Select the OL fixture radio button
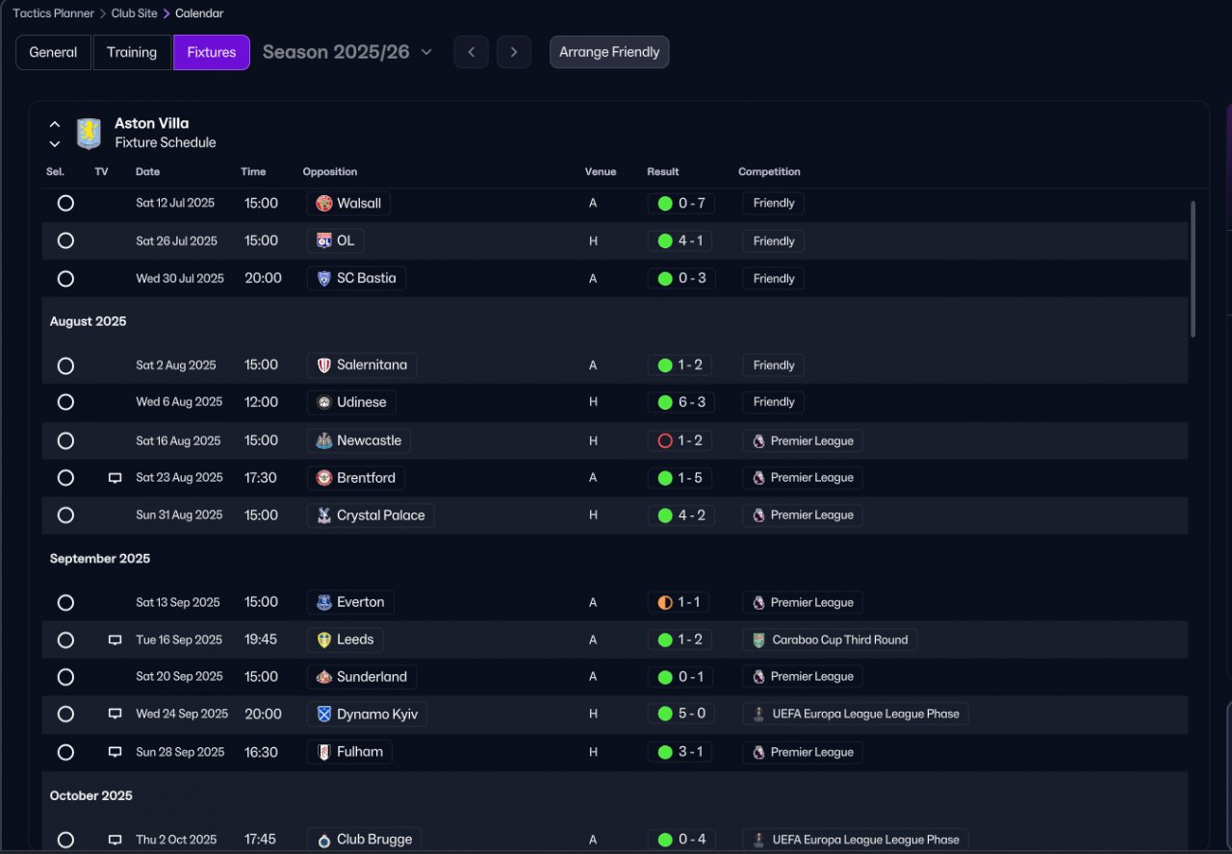 pyautogui.click(x=65, y=240)
